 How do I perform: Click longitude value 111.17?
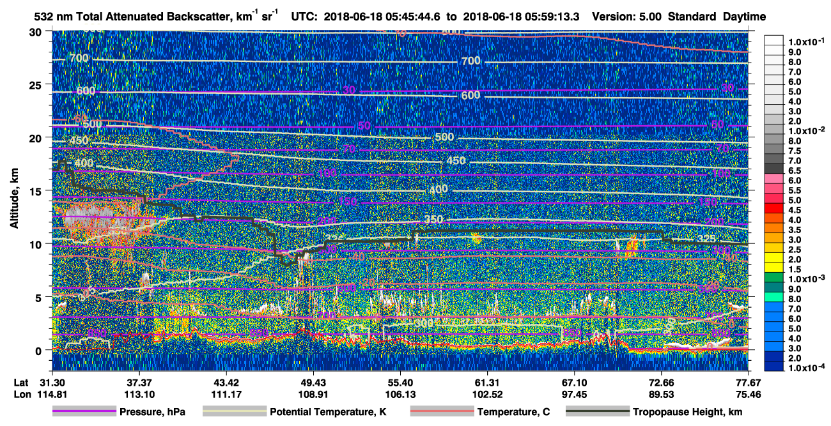(x=226, y=394)
